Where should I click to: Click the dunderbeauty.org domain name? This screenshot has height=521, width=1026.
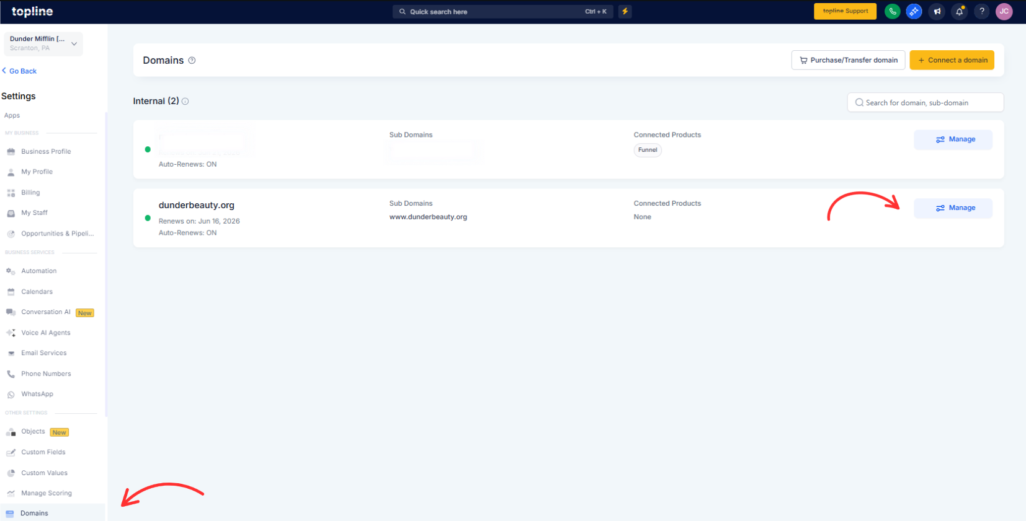(197, 205)
